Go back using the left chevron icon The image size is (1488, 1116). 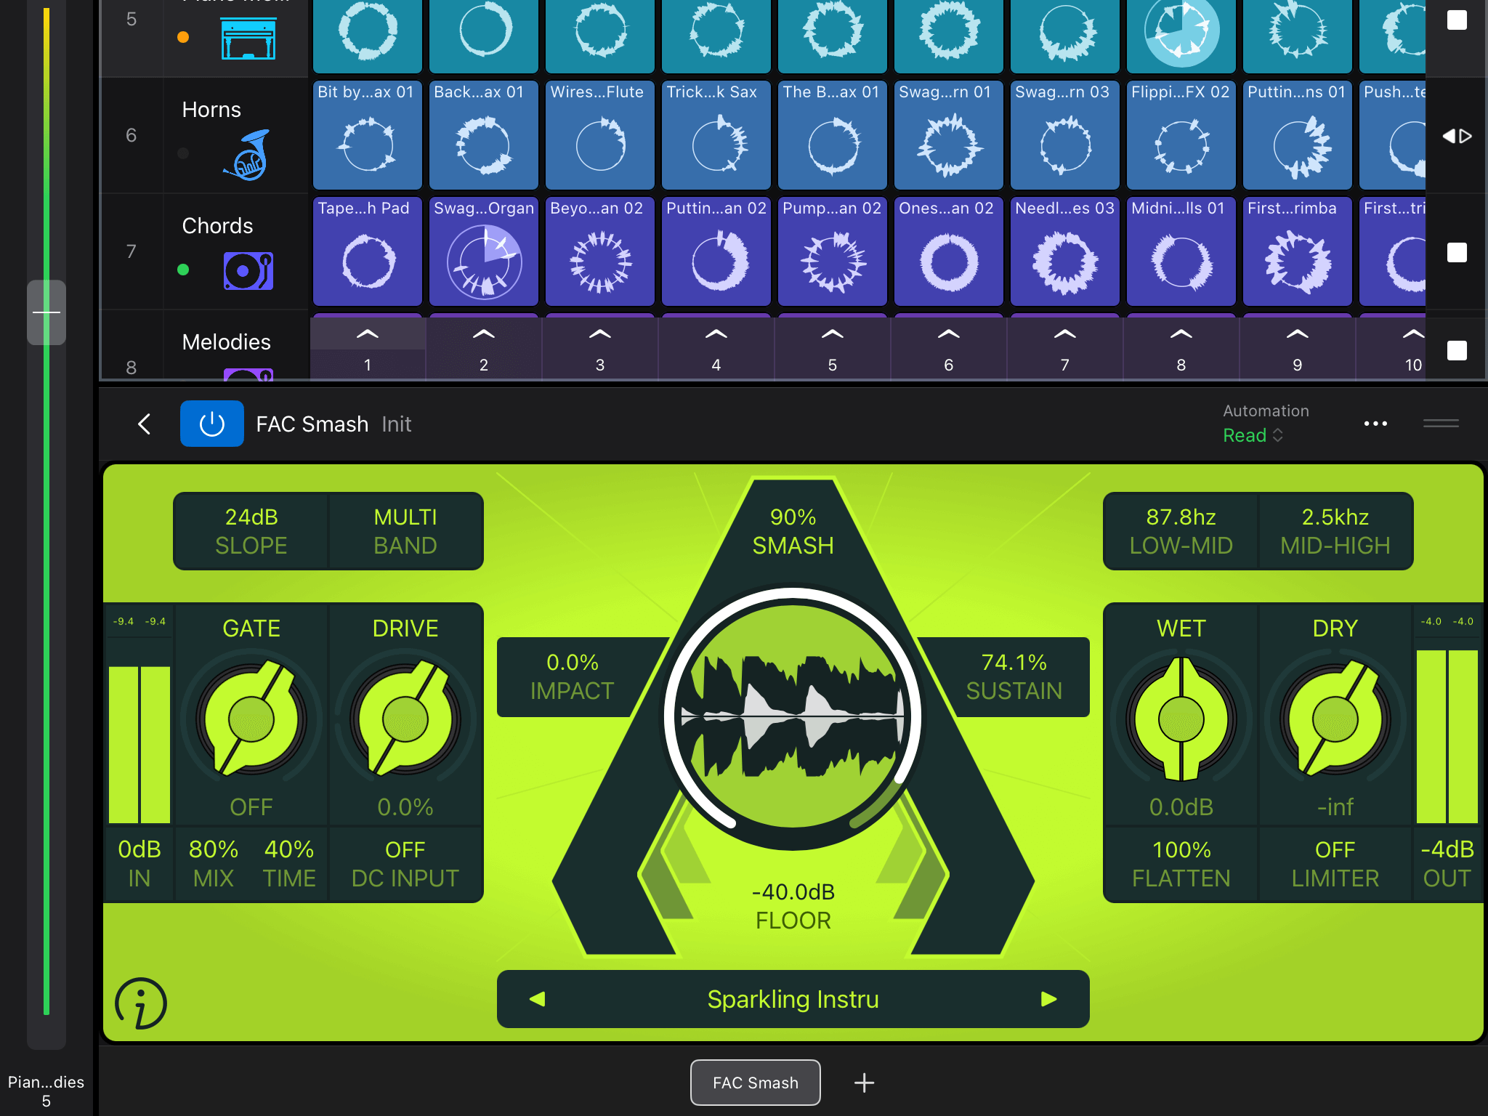pos(144,424)
